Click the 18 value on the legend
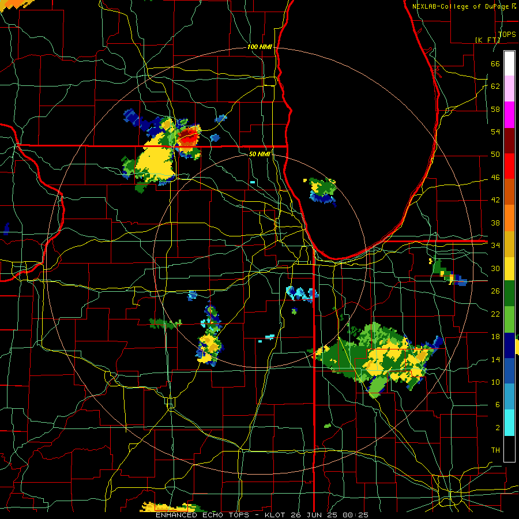 click(495, 337)
